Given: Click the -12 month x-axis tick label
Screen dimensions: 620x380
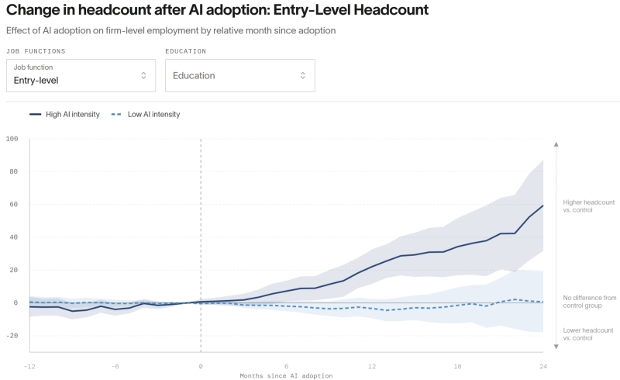Looking at the screenshot, I should click(29, 367).
